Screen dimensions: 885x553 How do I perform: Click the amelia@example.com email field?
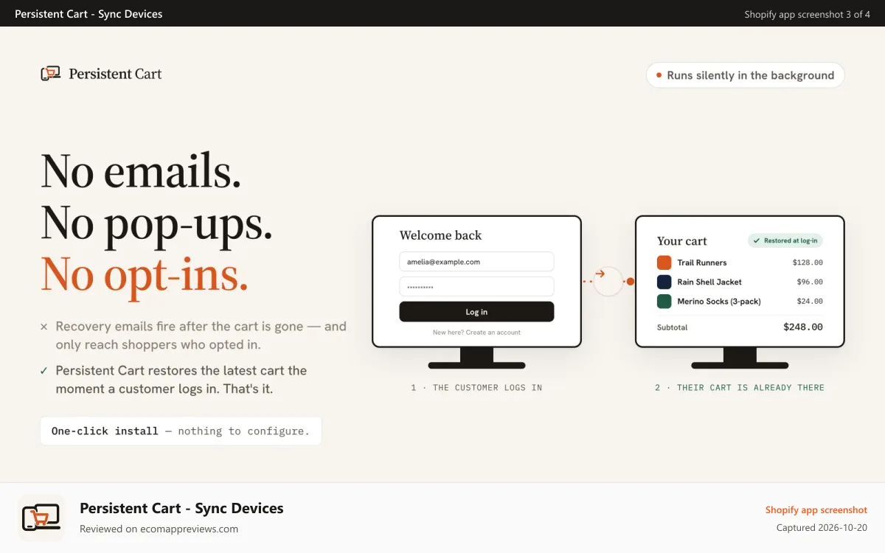pos(476,262)
